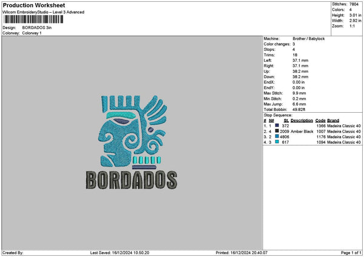Viewport: 364px width, 257px height.
Task: Click the 'Page 1 of 1' footer text
Action: tap(351, 253)
